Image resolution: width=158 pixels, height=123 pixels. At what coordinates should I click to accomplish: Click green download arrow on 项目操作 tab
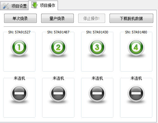pos(35,5)
